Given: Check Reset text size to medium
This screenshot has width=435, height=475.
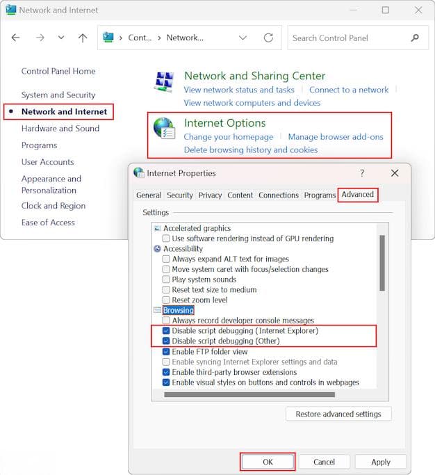Looking at the screenshot, I should (x=166, y=289).
